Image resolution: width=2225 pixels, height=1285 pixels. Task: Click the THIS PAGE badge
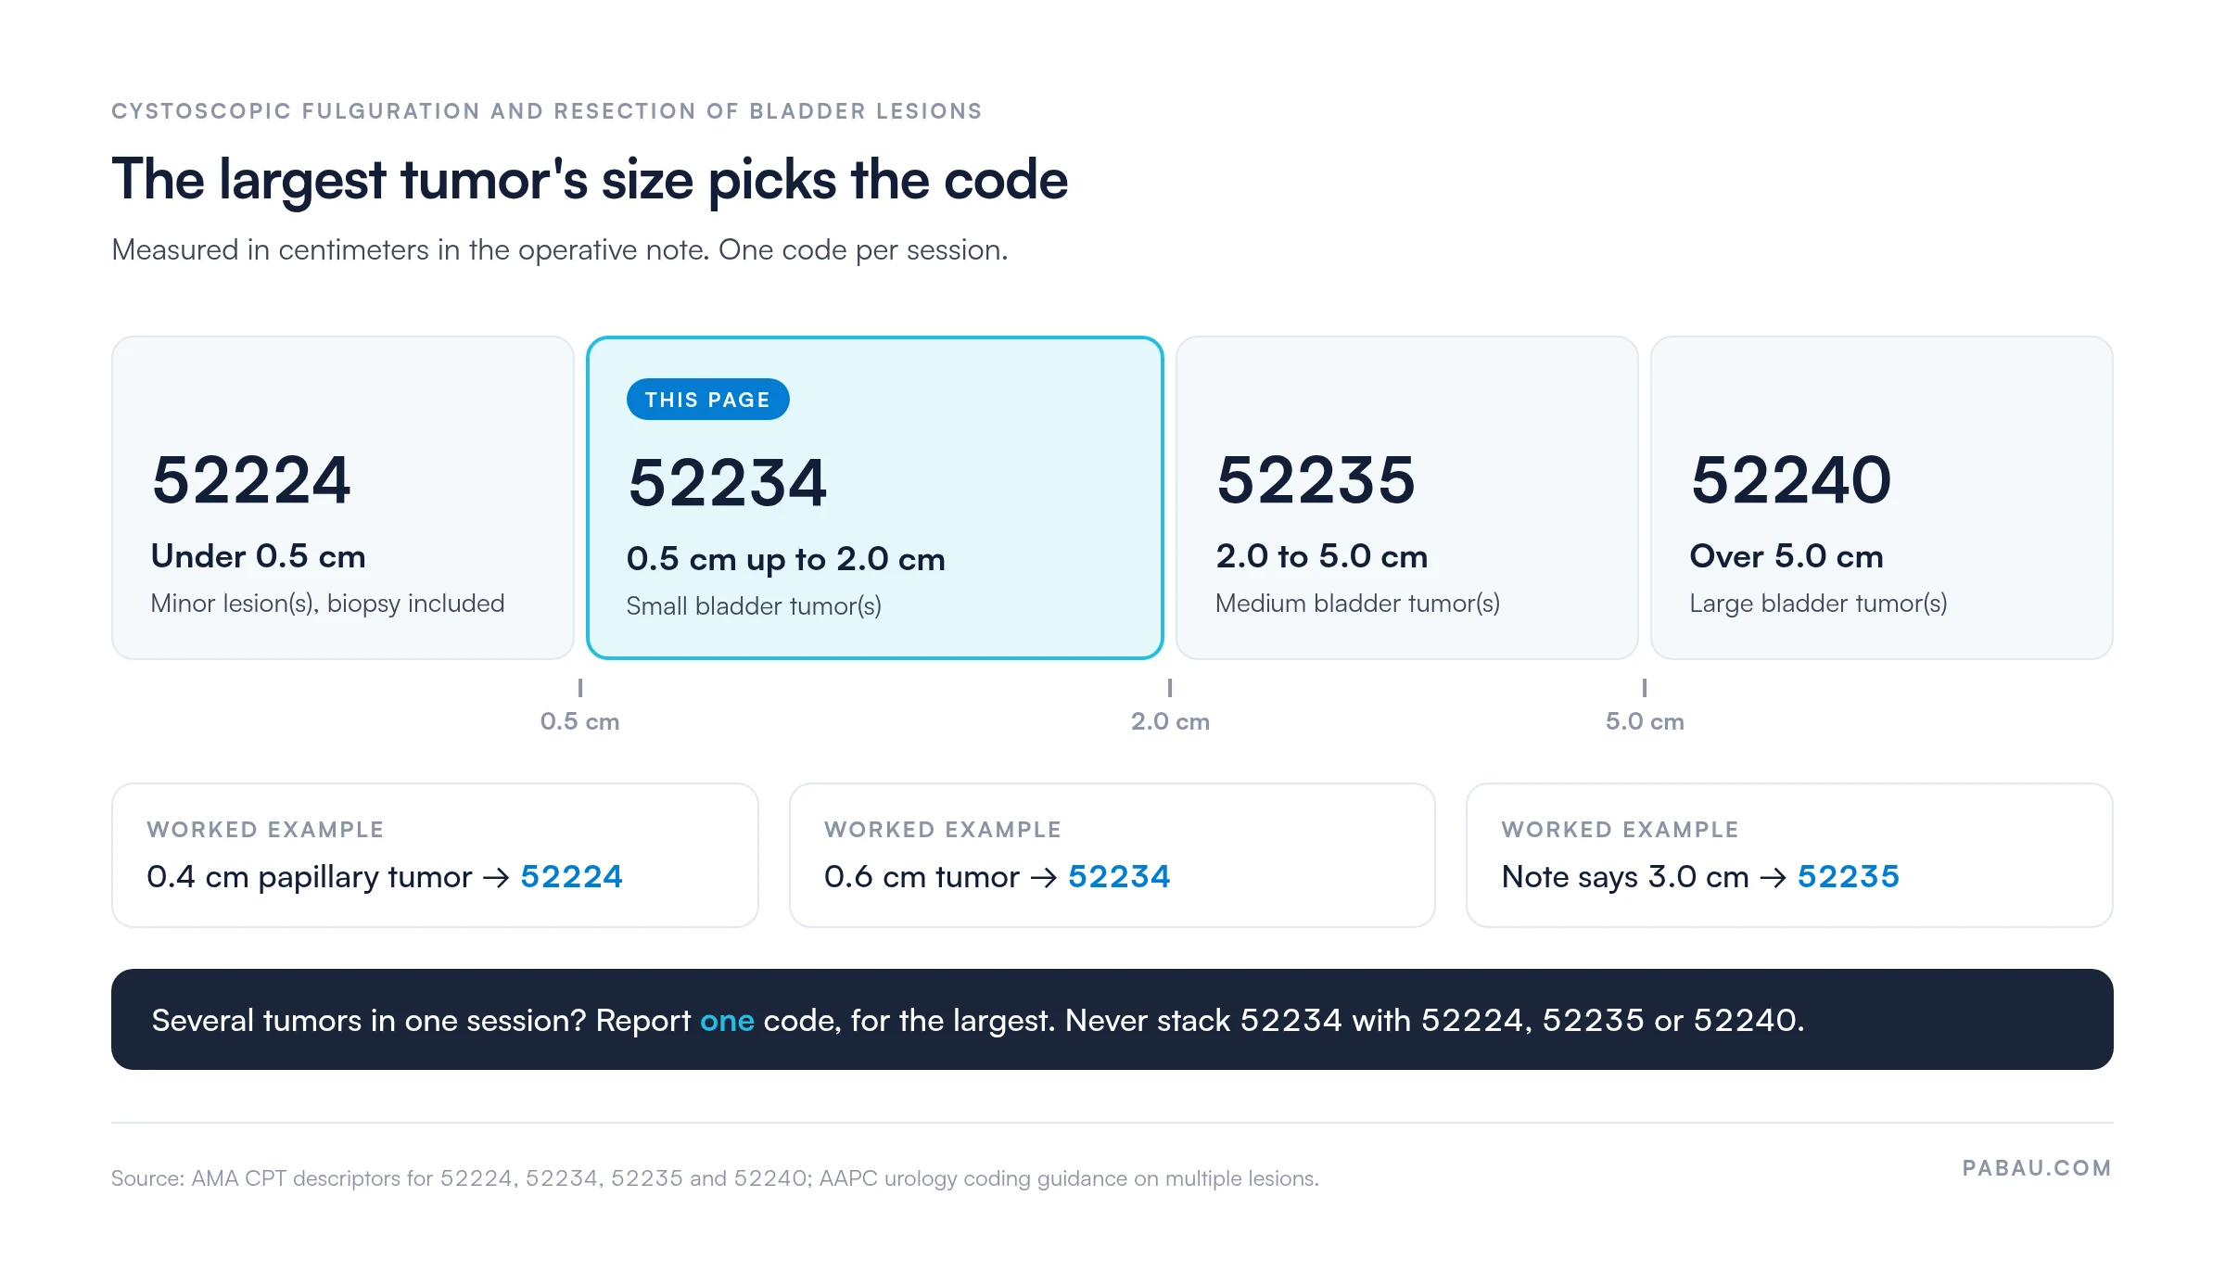tap(707, 400)
